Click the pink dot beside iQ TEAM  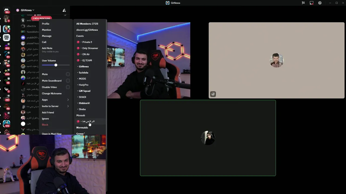(78, 60)
